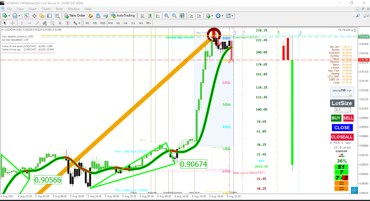370x201 pixels.
Task: Toggle AutoTrading on or off
Action: [123, 16]
